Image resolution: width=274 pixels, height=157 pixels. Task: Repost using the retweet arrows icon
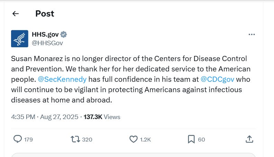click(x=75, y=139)
